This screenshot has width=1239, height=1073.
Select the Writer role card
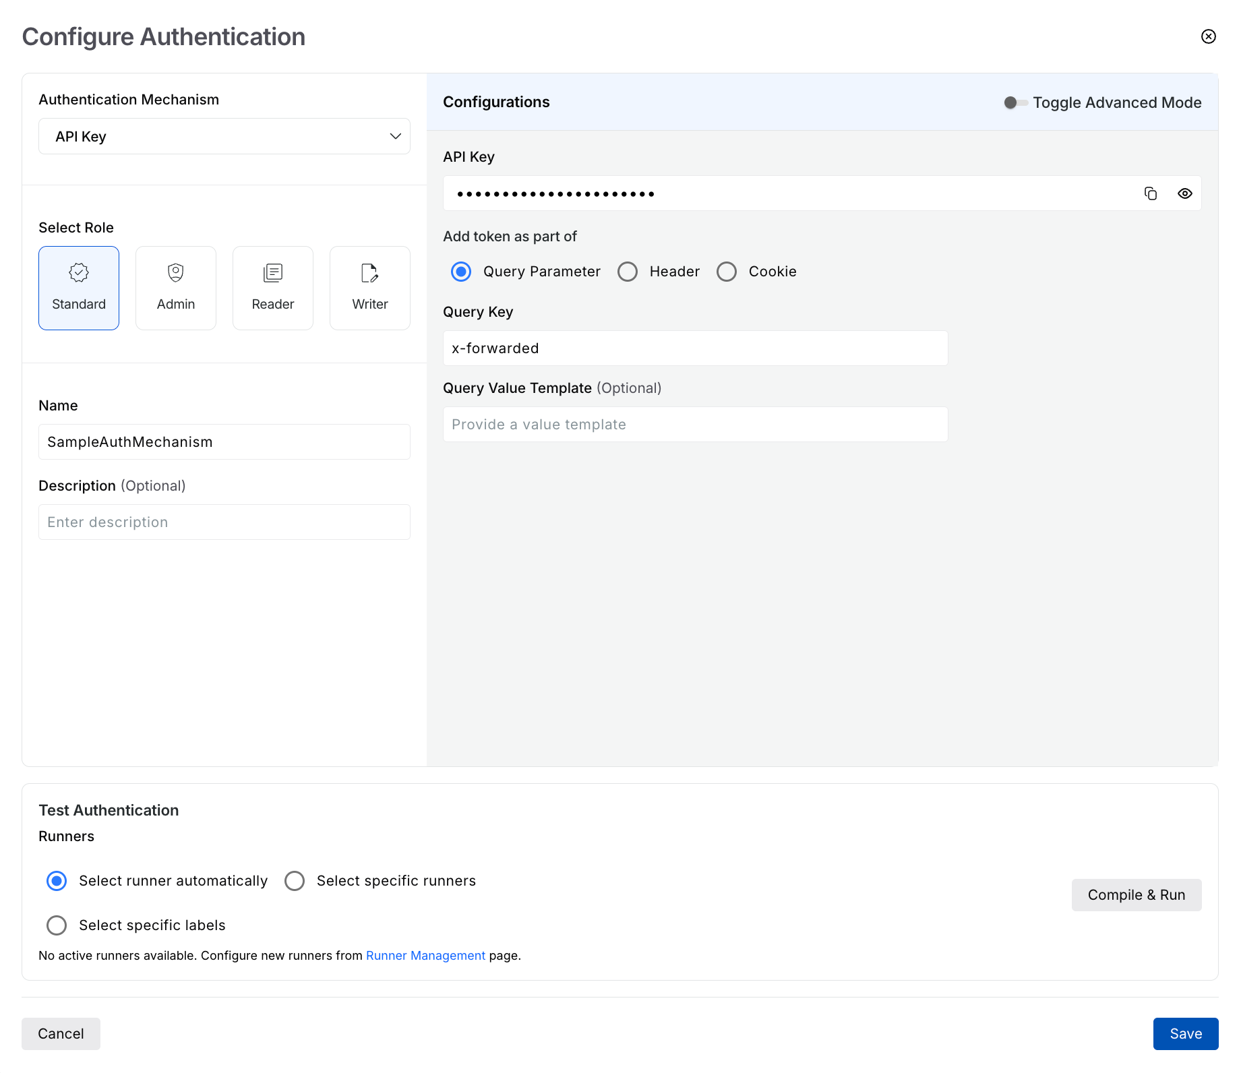coord(370,288)
